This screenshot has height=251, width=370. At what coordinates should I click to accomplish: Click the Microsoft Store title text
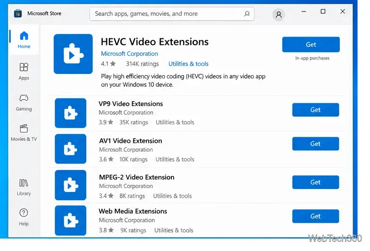[44, 13]
